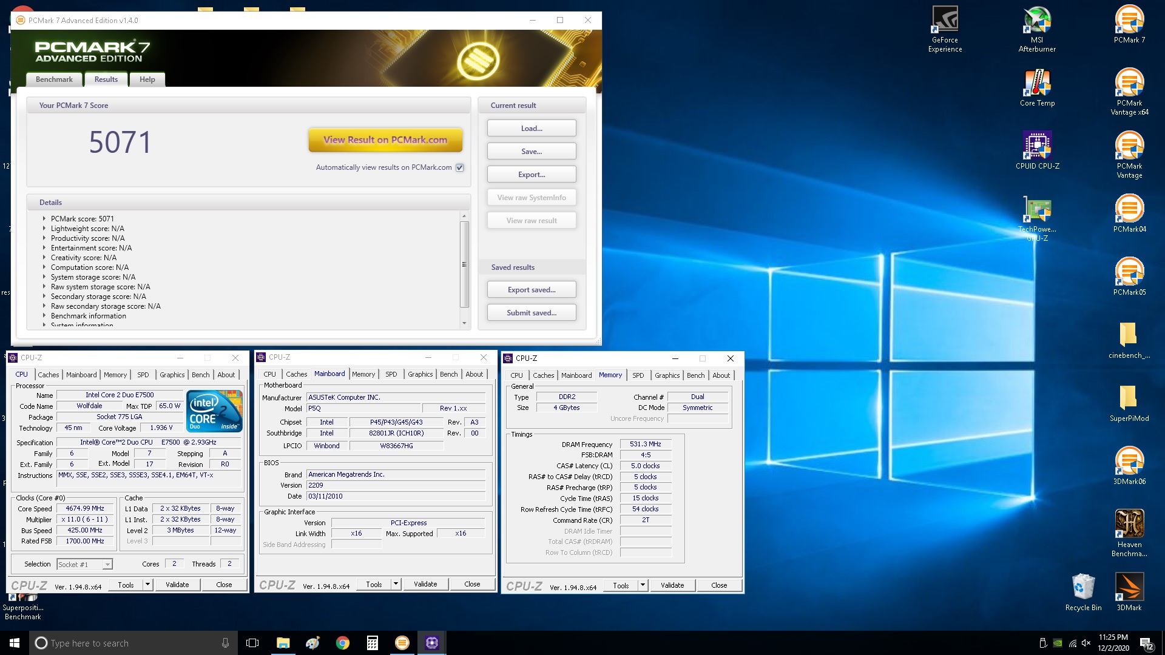Open Task View on taskbar
This screenshot has height=655, width=1165.
coord(252,643)
